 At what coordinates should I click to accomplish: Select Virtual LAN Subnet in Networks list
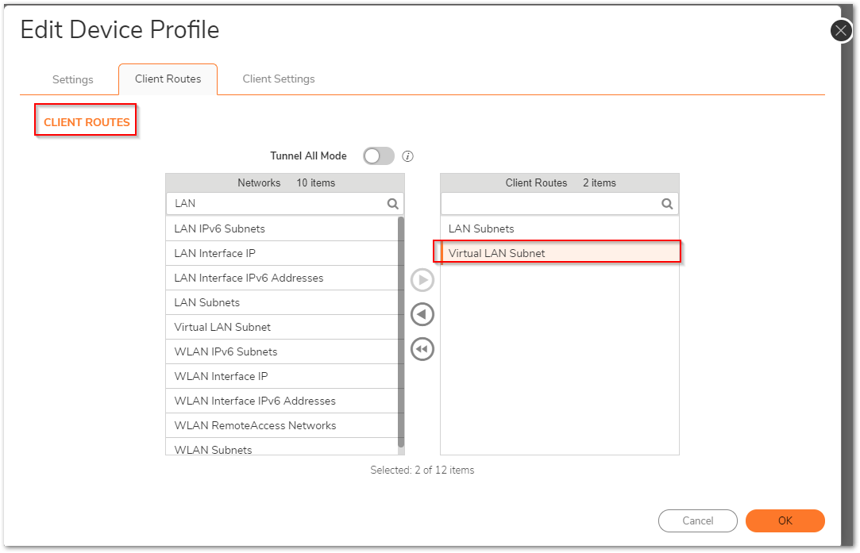point(282,327)
